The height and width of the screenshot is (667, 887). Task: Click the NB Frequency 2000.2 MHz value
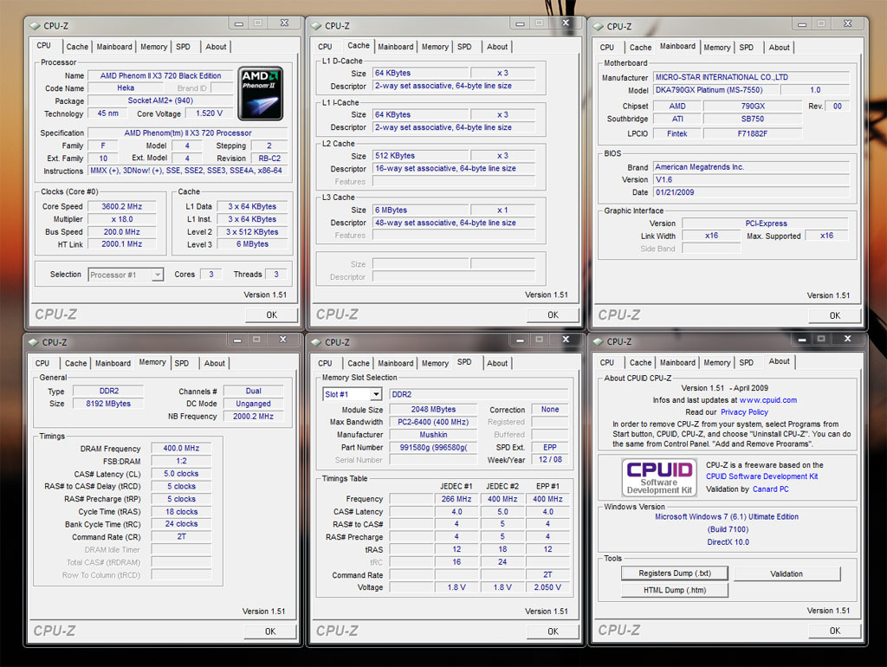(253, 417)
